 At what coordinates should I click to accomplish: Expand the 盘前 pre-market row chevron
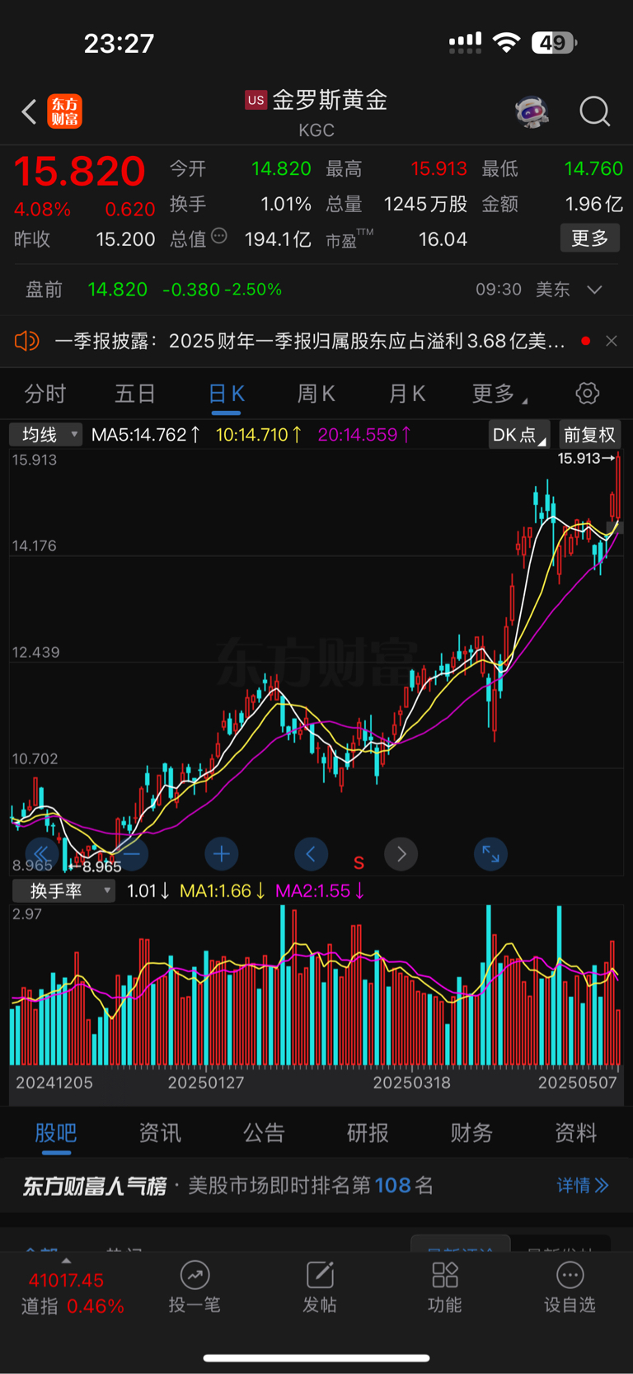pos(594,290)
